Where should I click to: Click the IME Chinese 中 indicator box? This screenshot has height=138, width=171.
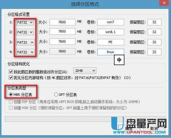pyautogui.click(x=119, y=60)
